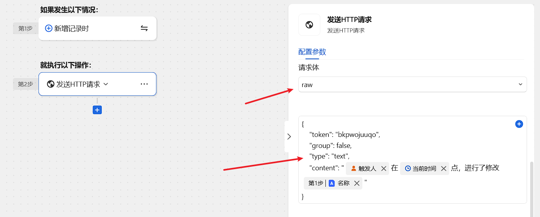Click 如果发生以下情况 heading
The width and height of the screenshot is (540, 217).
69,9
